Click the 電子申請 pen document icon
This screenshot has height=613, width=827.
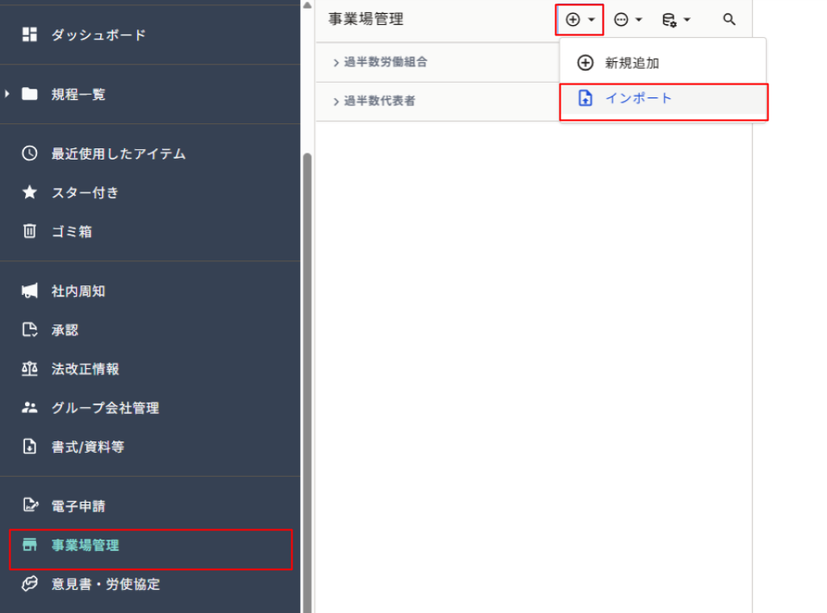[30, 505]
